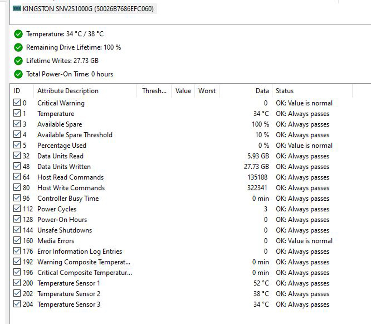Toggle the Temperature Sensor 2 checkbox
Screen dimensions: 371x324
(x=17, y=293)
